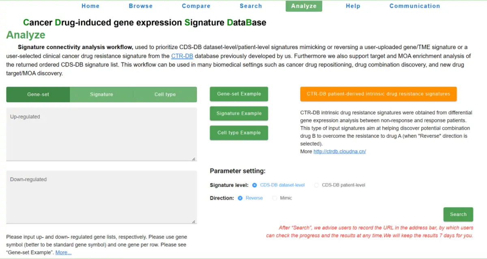Viewport: 487px width, 259px height.
Task: Open the Home navigation item
Action: [x=91, y=6]
